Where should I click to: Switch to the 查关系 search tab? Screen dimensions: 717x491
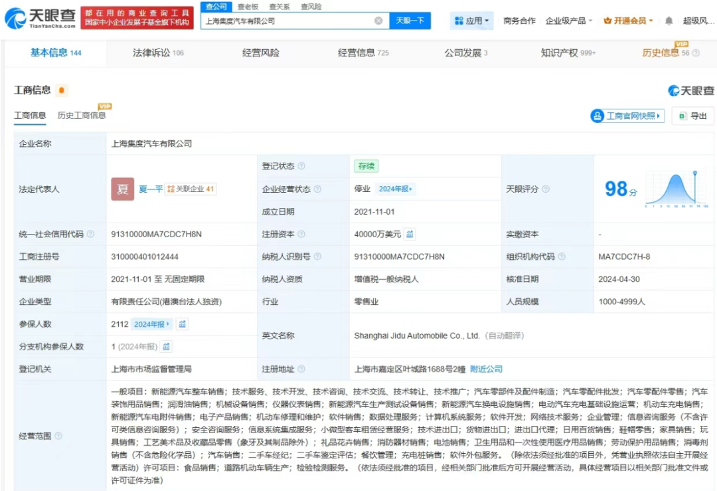(x=279, y=7)
